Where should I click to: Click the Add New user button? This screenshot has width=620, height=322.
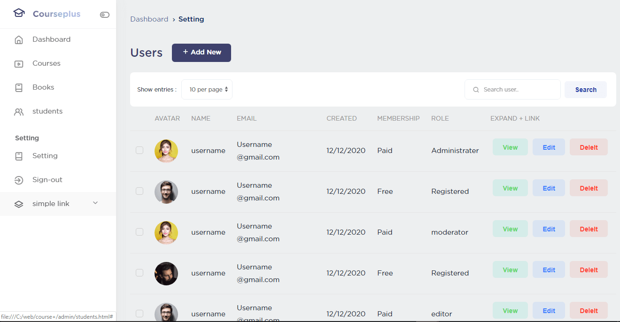pos(201,53)
